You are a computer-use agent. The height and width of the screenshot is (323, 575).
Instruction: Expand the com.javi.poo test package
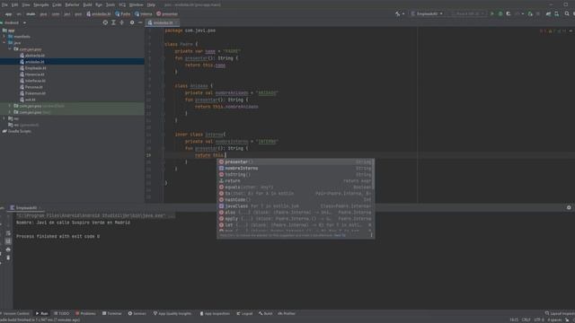[x=10, y=112]
